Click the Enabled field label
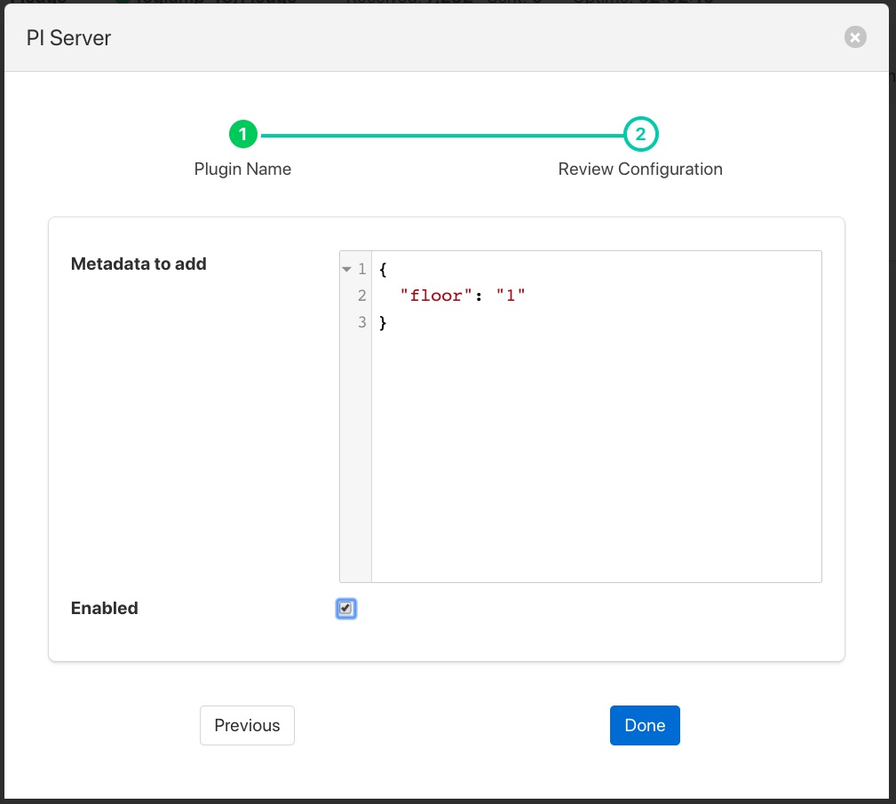The image size is (896, 804). click(x=105, y=608)
